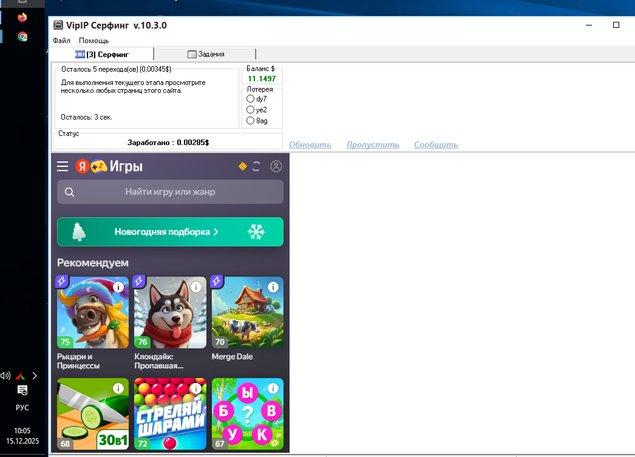Open Chrome from the taskbar
635x457 pixels.
click(22, 36)
